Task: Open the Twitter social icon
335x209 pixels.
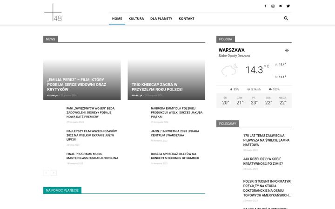Action: coord(288,6)
